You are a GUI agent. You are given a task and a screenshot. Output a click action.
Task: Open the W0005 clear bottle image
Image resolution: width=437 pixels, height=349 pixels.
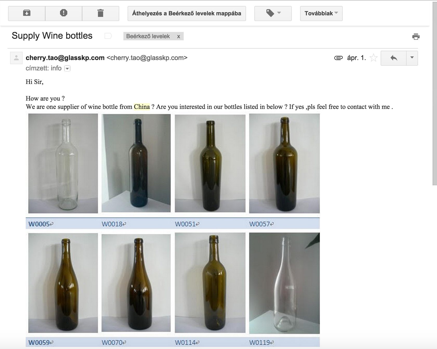point(63,163)
